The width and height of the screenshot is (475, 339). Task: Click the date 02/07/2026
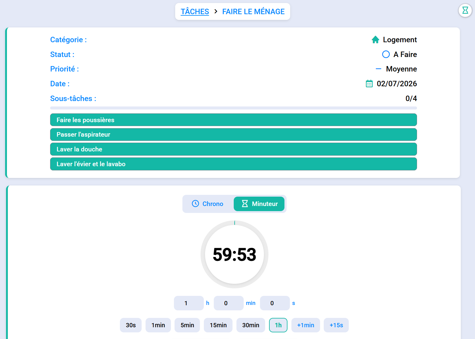pyautogui.click(x=397, y=84)
